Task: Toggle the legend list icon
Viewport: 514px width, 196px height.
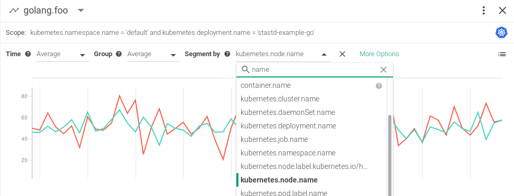Action: click(502, 54)
